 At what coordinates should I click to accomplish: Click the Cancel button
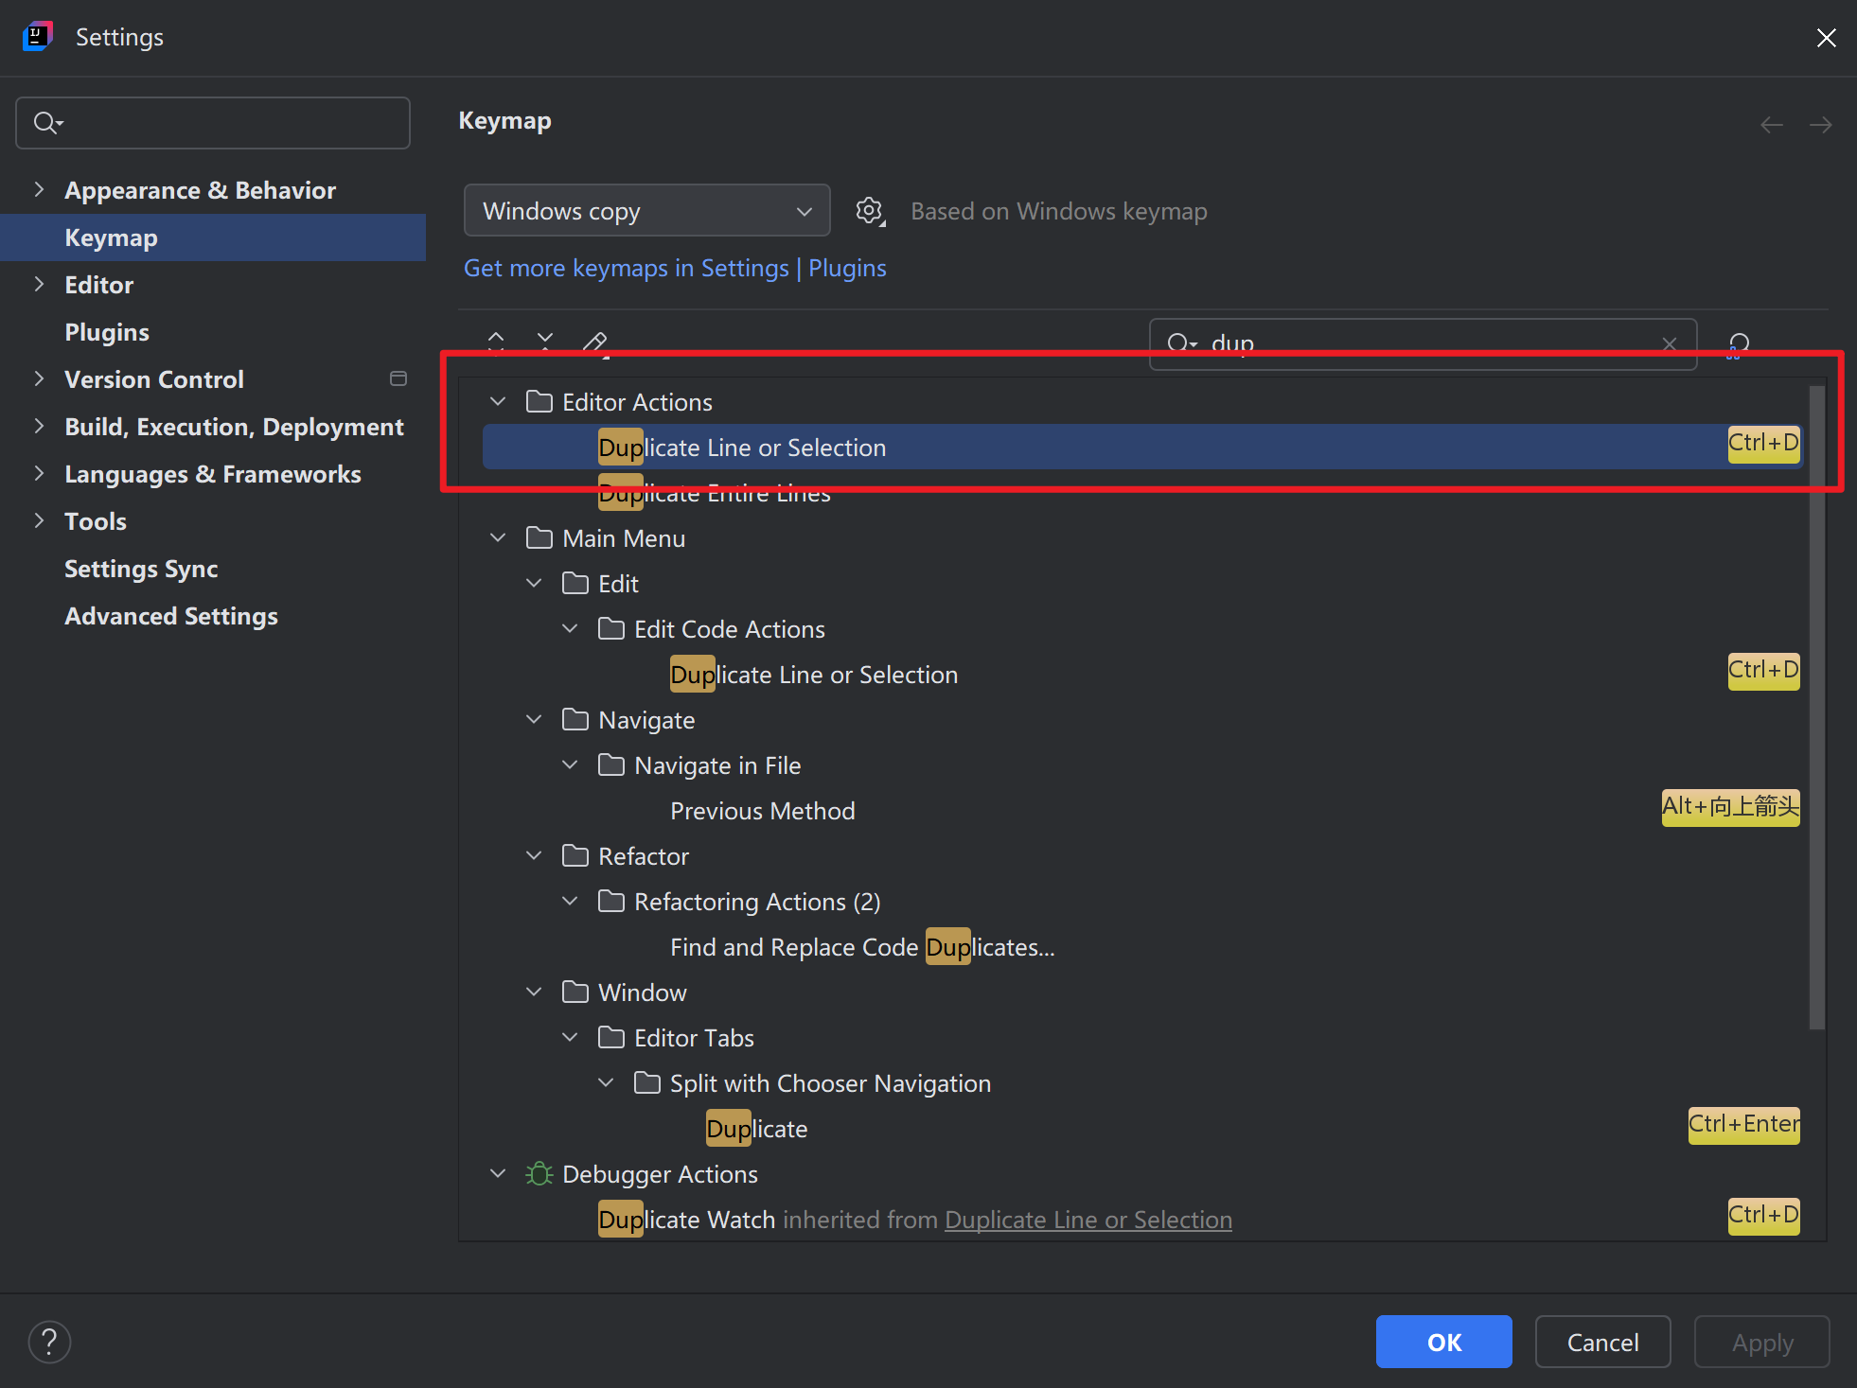[x=1603, y=1342]
